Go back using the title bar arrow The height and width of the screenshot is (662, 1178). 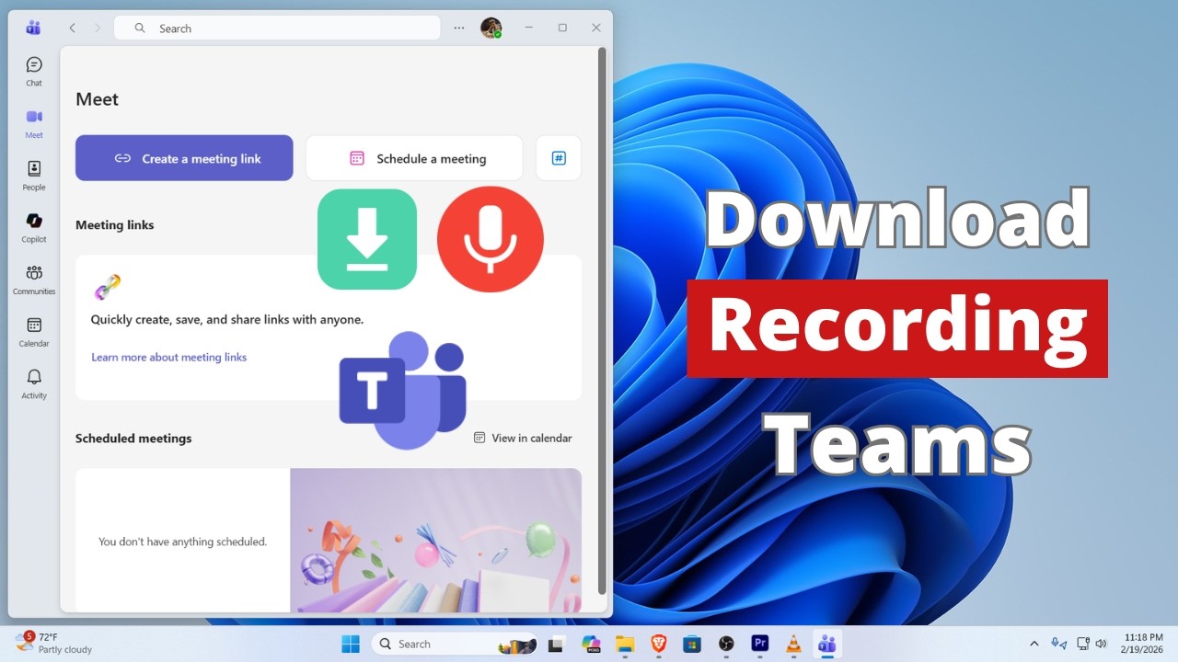click(x=72, y=28)
